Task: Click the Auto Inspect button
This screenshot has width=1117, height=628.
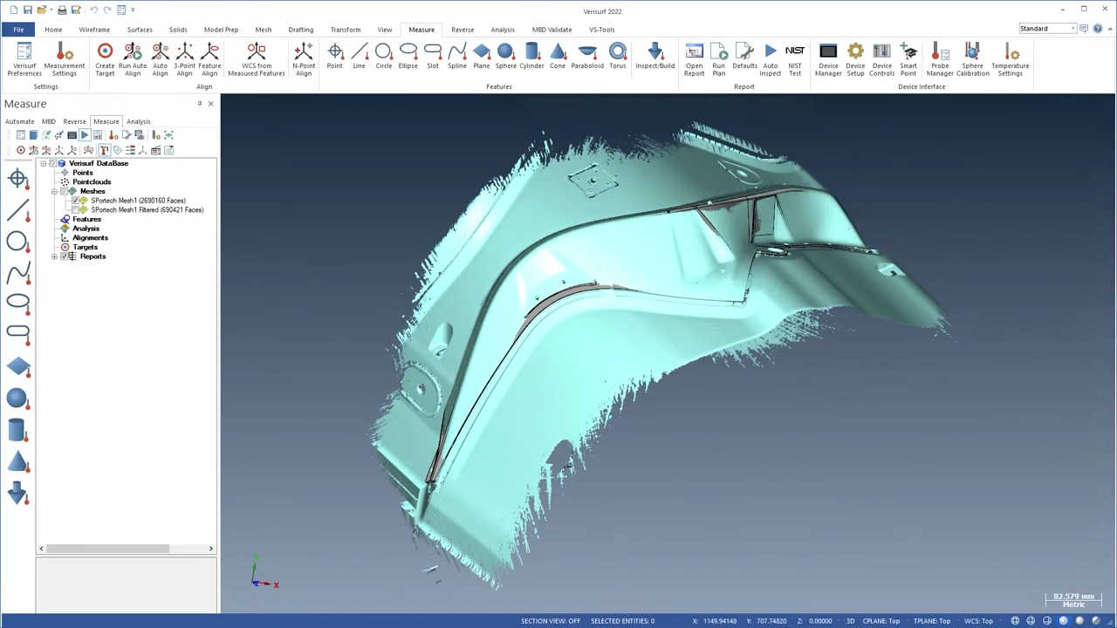Action: pyautogui.click(x=771, y=59)
